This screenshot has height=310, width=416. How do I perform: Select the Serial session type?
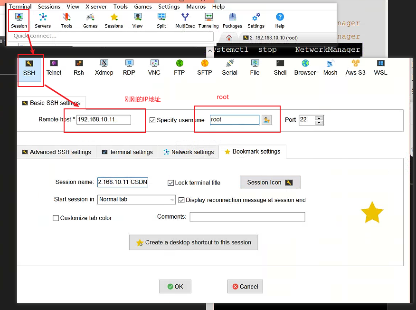click(230, 68)
